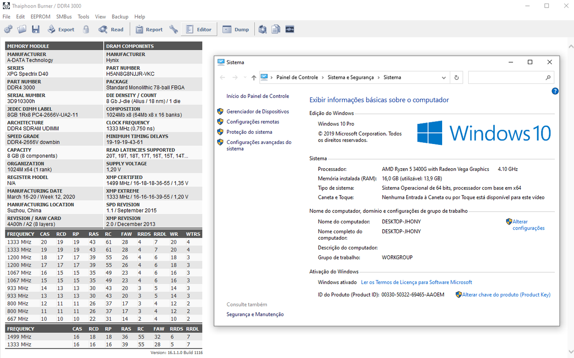Open the SMBus menu
574x358 pixels.
tap(64, 17)
